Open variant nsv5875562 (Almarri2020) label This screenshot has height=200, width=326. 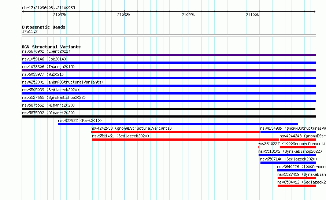(48, 105)
